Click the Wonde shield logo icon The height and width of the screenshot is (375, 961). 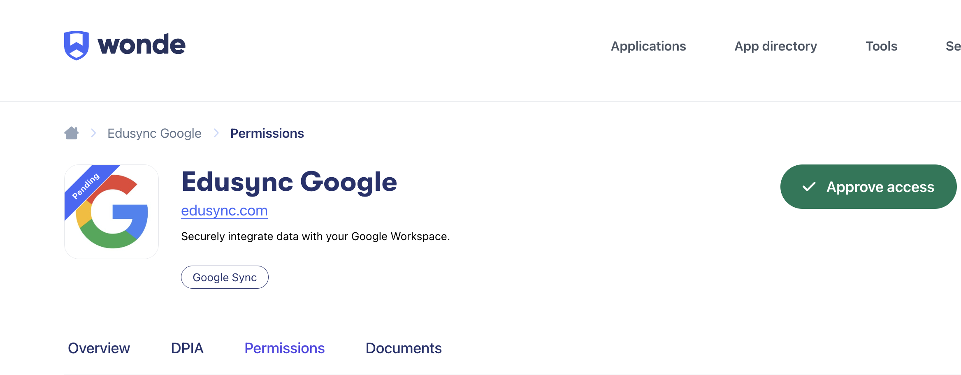tap(77, 45)
